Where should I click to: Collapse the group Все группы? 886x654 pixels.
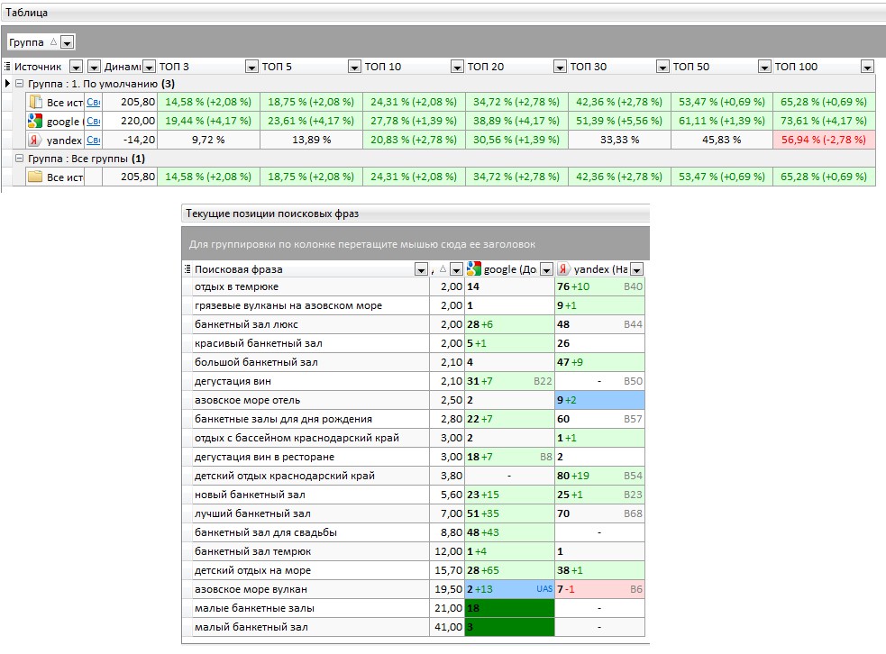coord(19,159)
